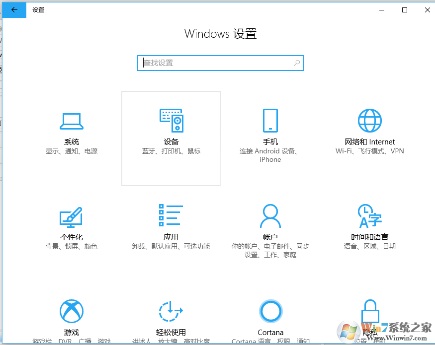Click the 语音、区域、日期 description

(x=369, y=246)
